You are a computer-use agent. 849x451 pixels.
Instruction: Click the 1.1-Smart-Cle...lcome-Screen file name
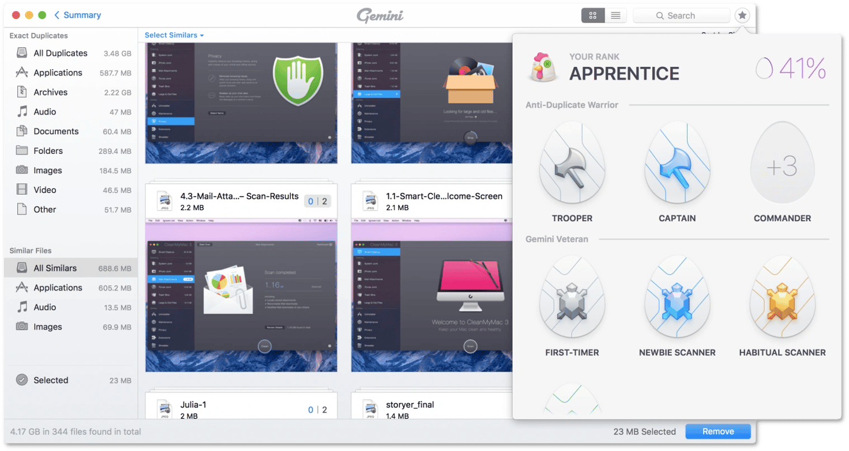(x=444, y=196)
